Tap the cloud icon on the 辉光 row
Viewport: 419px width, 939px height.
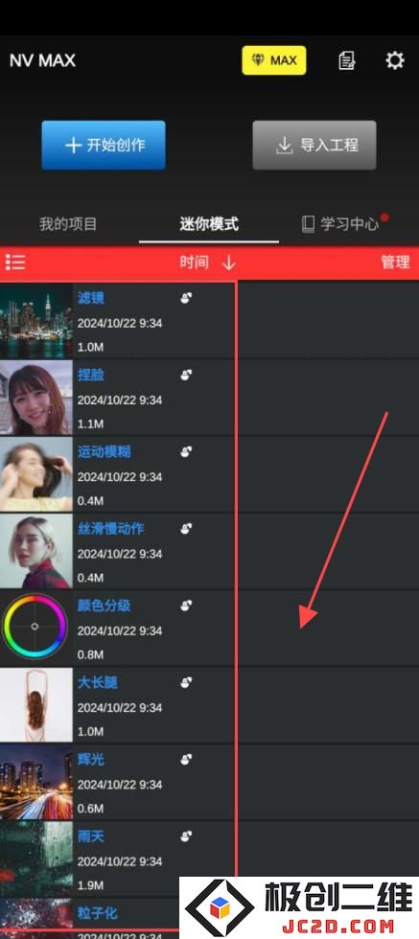tap(186, 759)
